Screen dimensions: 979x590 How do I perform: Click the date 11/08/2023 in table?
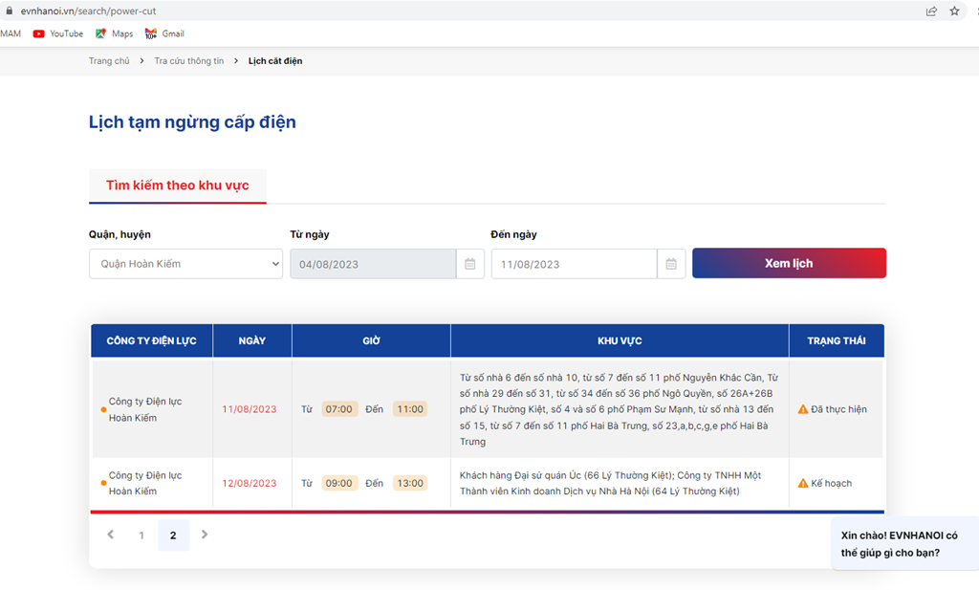click(x=250, y=409)
